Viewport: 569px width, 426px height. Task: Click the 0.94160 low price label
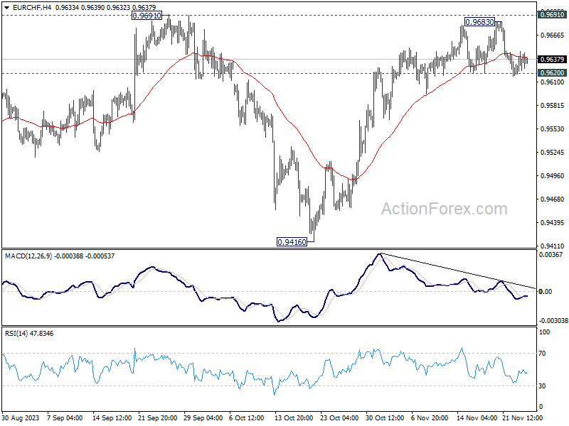click(x=292, y=241)
